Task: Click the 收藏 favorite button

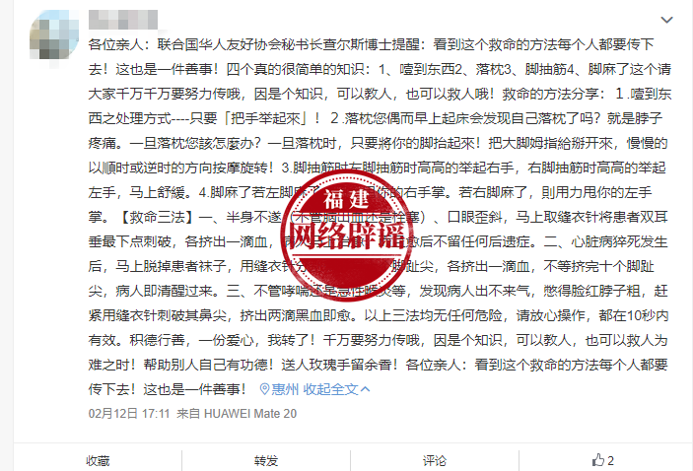Action: tap(98, 461)
